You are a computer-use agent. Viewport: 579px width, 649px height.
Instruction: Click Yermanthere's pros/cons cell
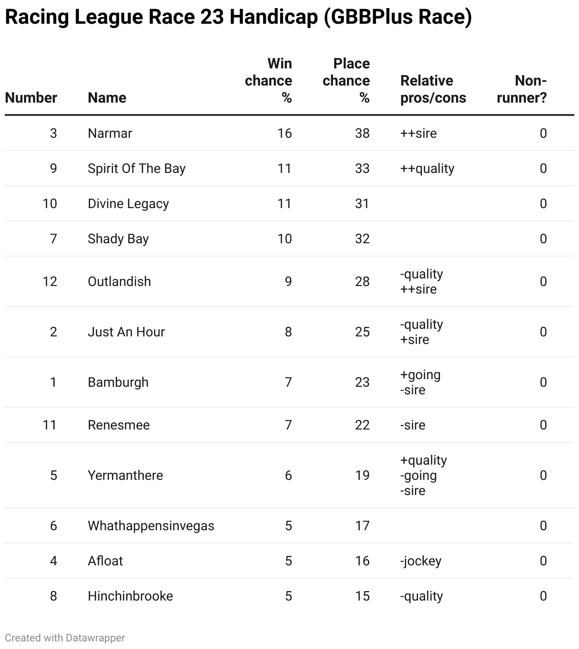pos(423,475)
